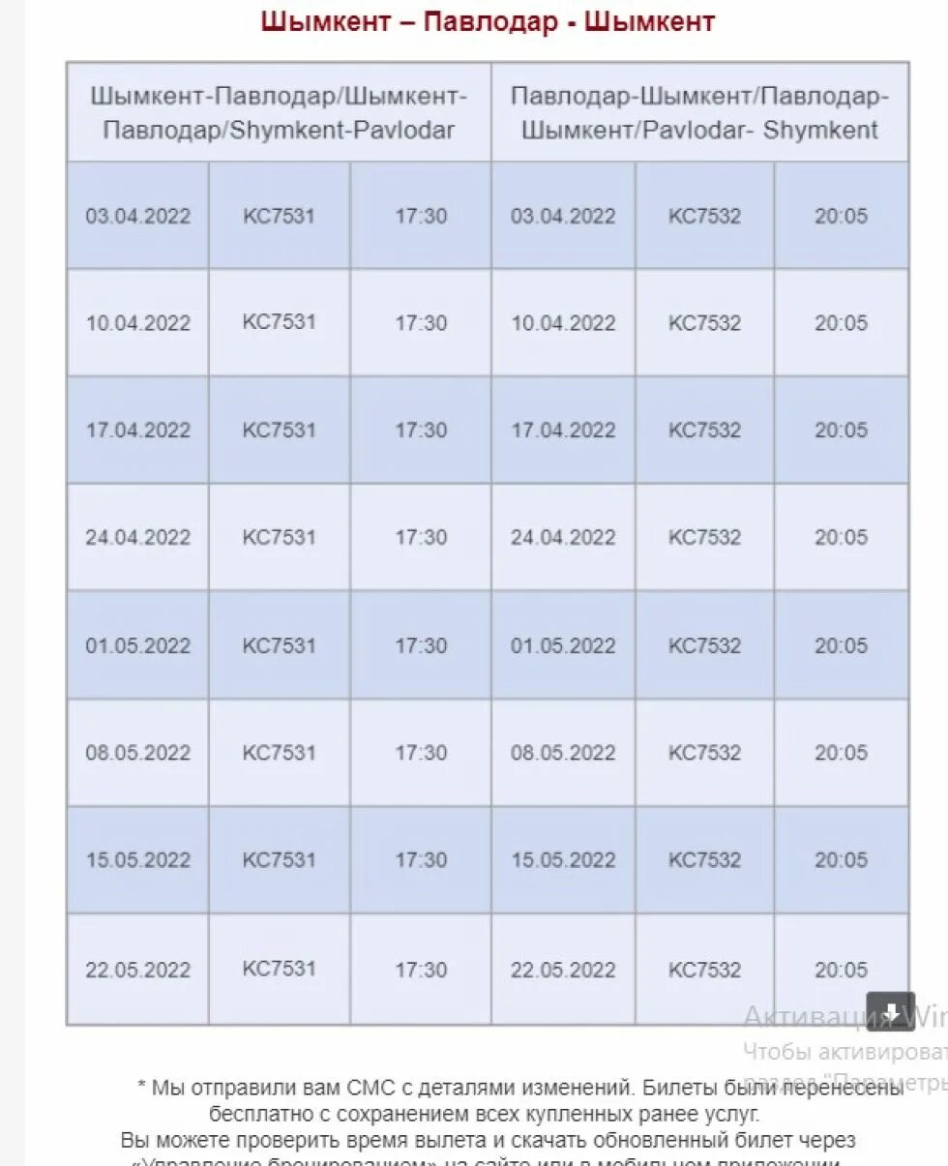The width and height of the screenshot is (948, 1166).
Task: Click the download arrow icon
Action: pyautogui.click(x=890, y=1011)
